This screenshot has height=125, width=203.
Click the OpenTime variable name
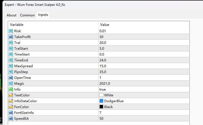point(22,77)
